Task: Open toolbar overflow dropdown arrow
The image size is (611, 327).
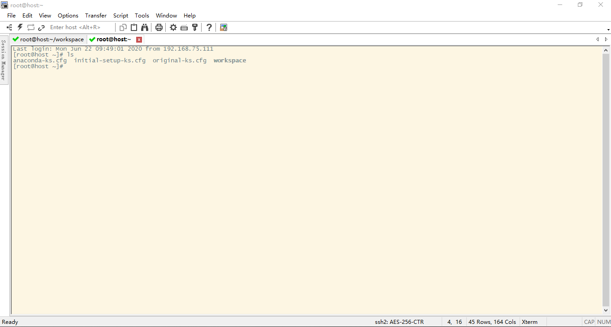Action: click(608, 30)
